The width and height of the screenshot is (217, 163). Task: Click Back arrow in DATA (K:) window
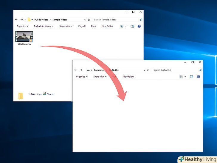[76, 70]
